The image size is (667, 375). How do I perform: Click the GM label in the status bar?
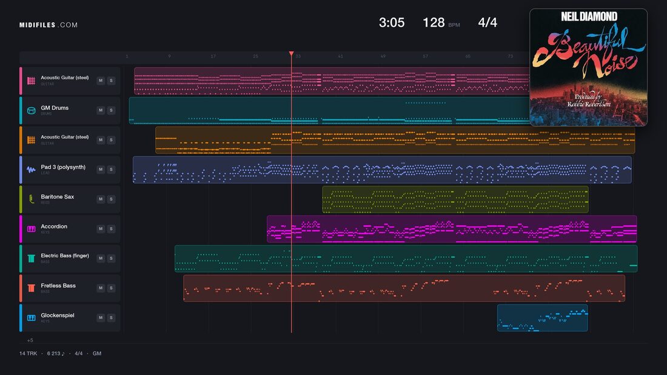[97, 353]
